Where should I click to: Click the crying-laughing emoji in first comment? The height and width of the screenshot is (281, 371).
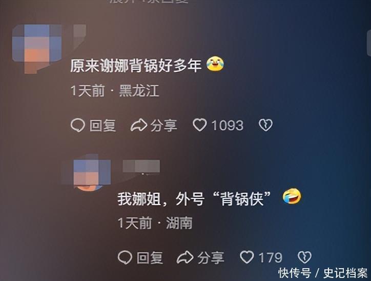tap(215, 64)
